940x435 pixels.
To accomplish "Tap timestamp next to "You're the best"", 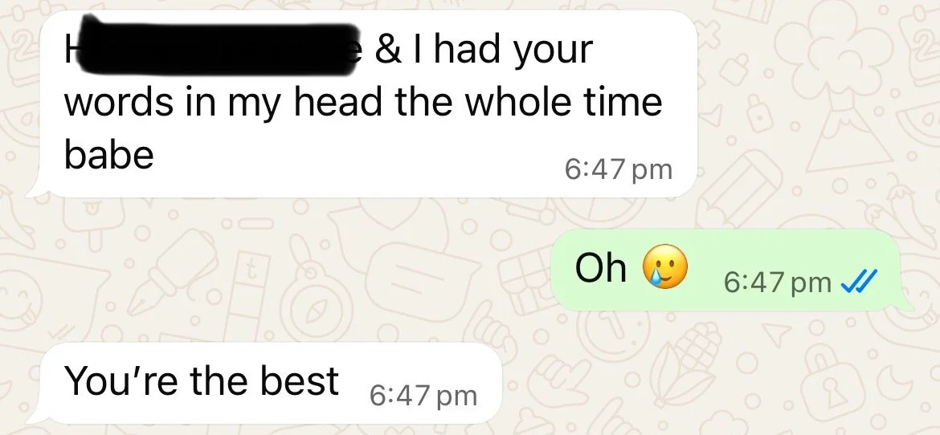I will pos(423,396).
